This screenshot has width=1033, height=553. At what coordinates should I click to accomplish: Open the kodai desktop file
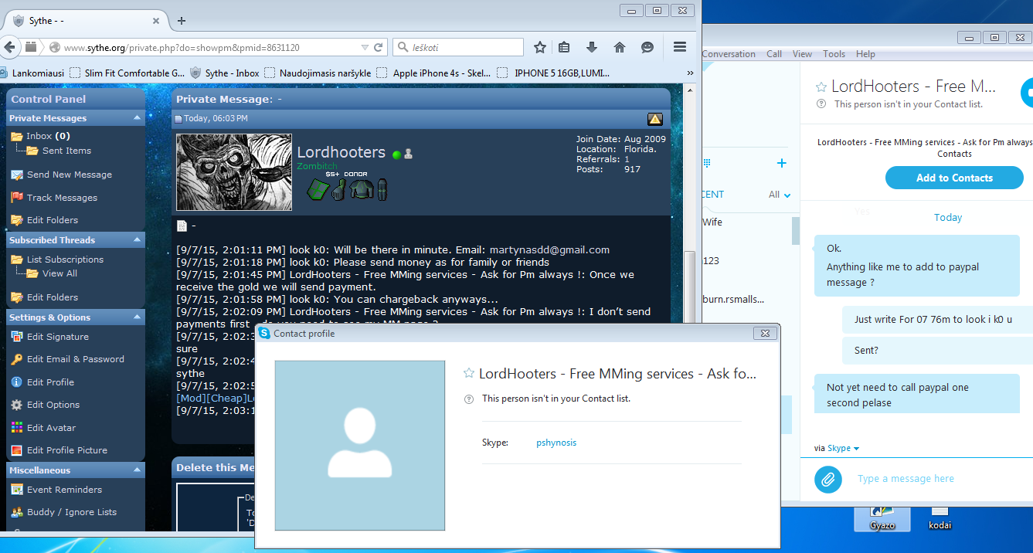(940, 517)
